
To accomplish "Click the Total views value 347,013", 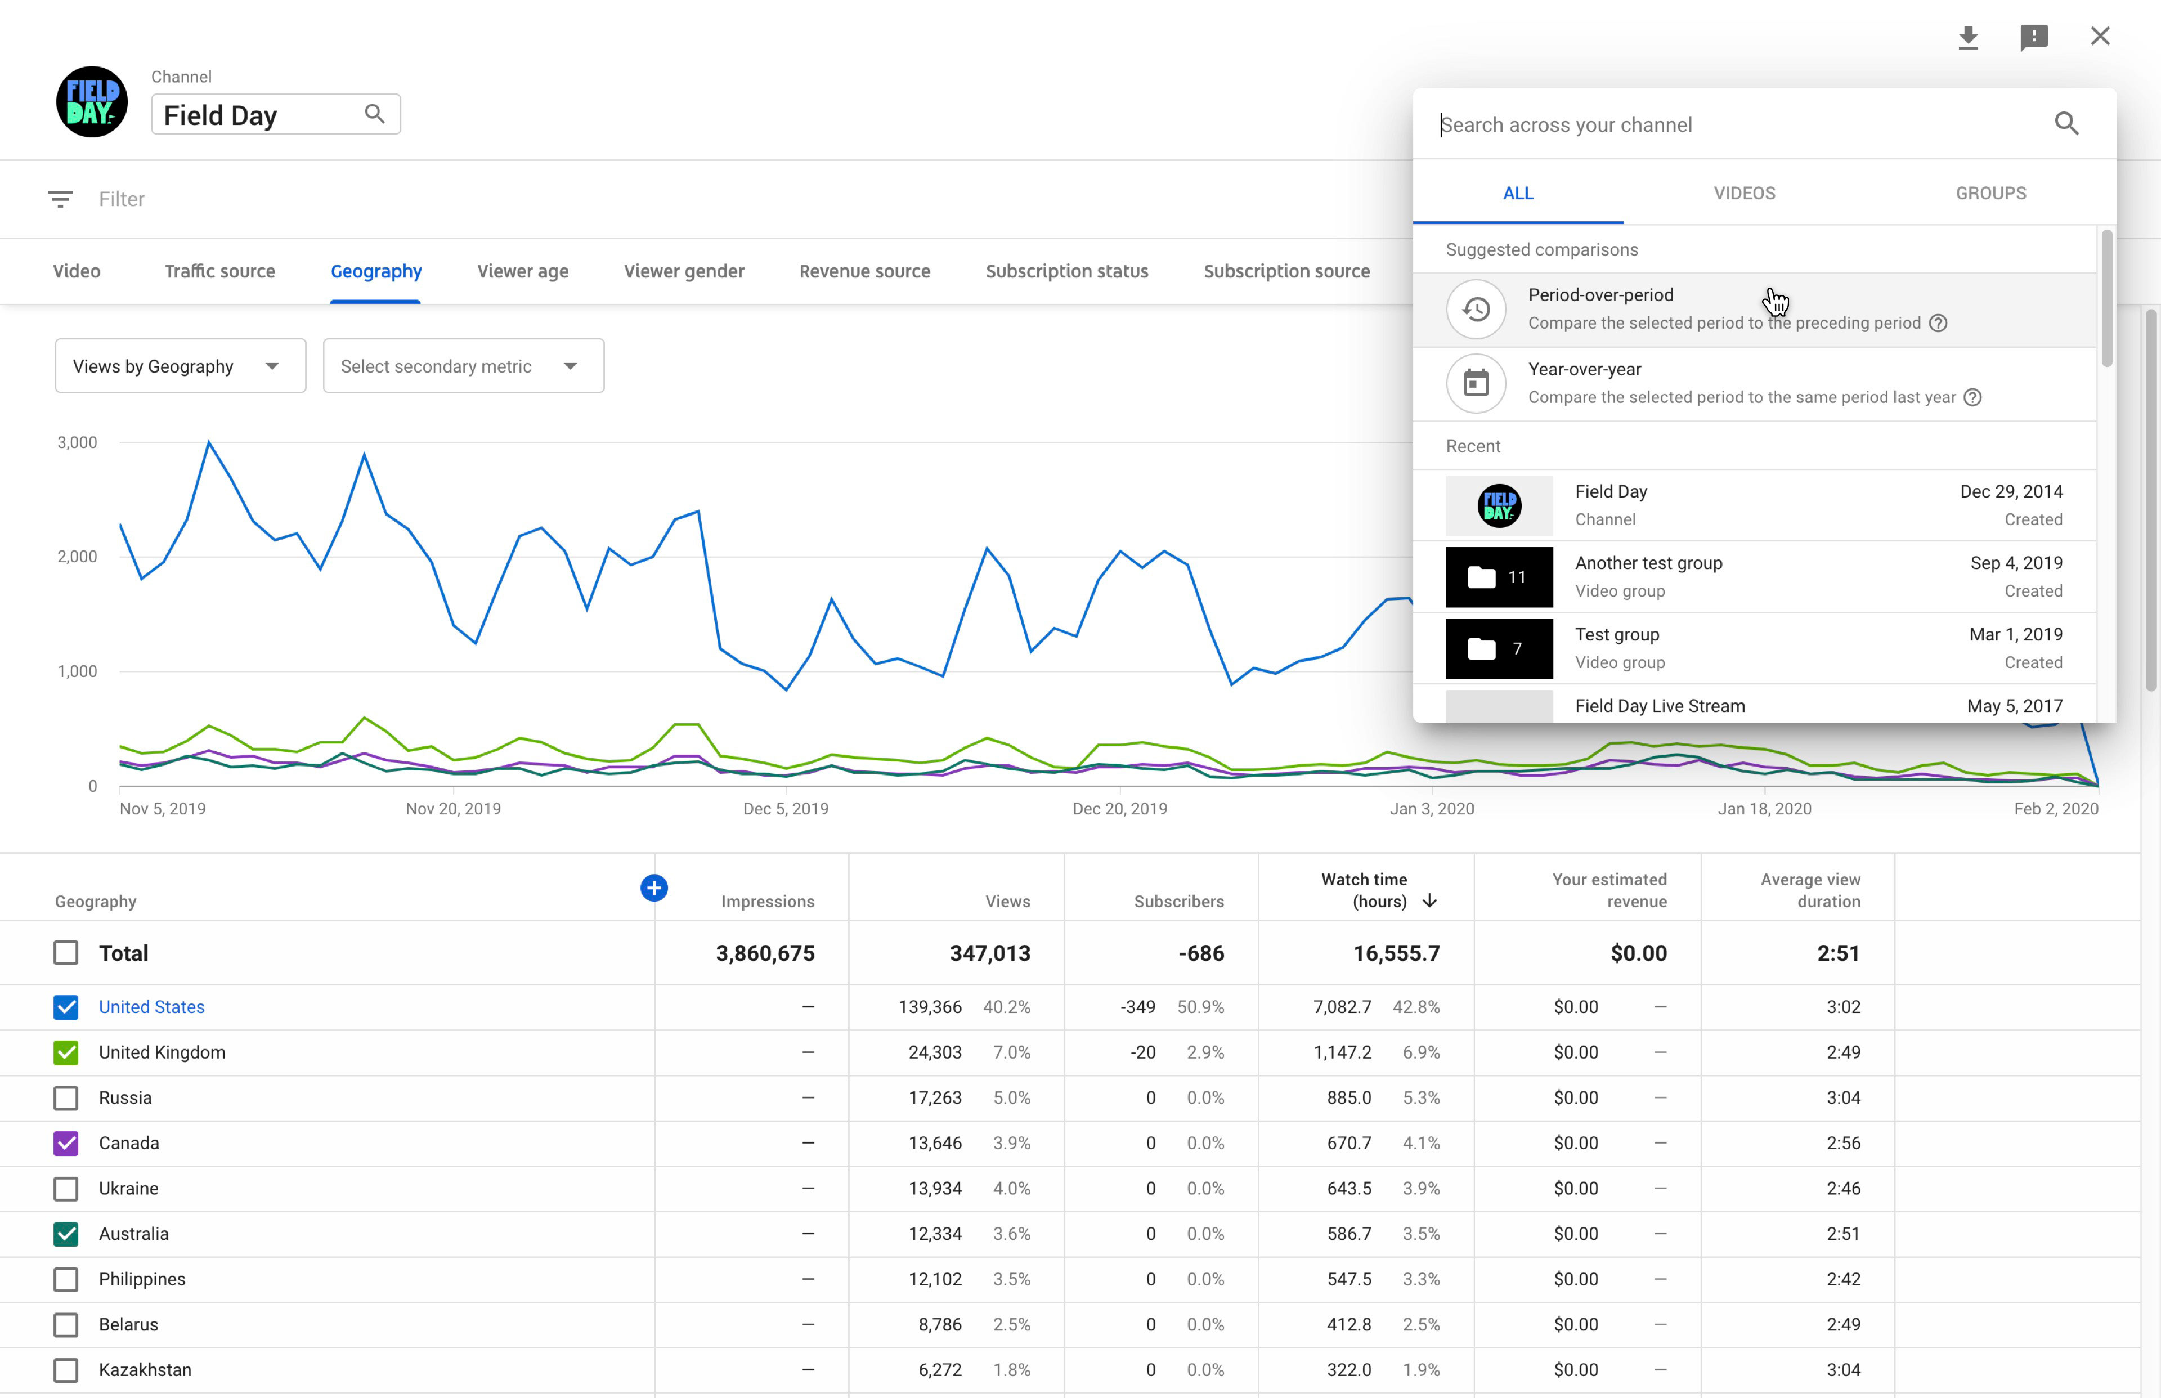I will pyautogui.click(x=989, y=953).
